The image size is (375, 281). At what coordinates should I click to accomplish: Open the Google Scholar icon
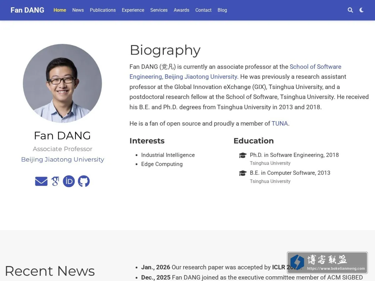55,181
